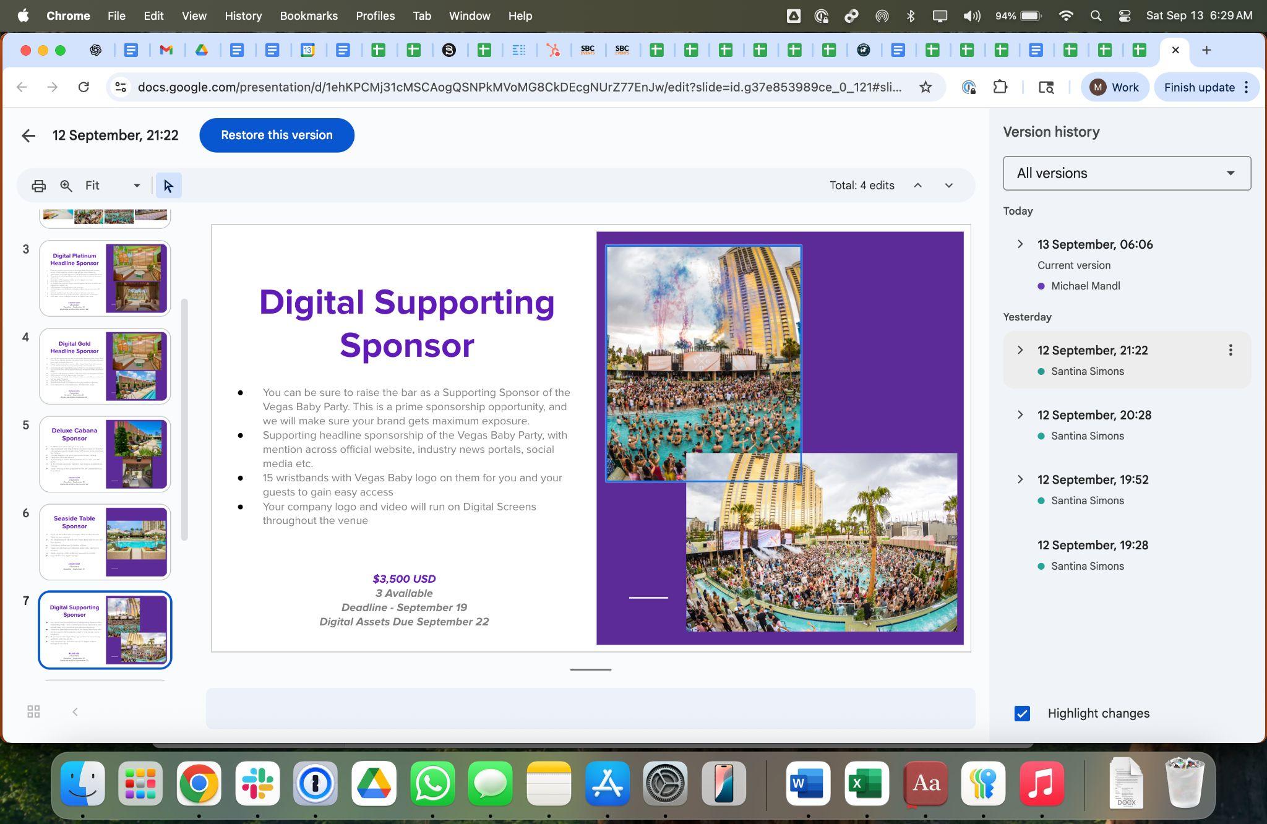The height and width of the screenshot is (824, 1267).
Task: Open the All versions dropdown
Action: coord(1126,173)
